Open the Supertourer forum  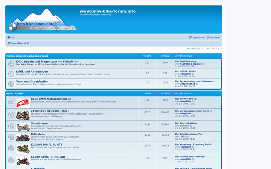click(40, 124)
